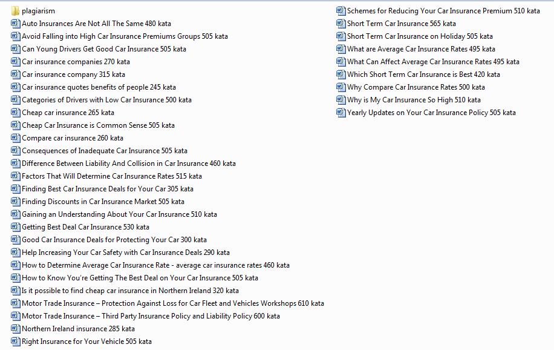Screen dimensions: 554x350
Task: Select Can Young Drivers Get Good Car Insurance file
Action: [104, 49]
